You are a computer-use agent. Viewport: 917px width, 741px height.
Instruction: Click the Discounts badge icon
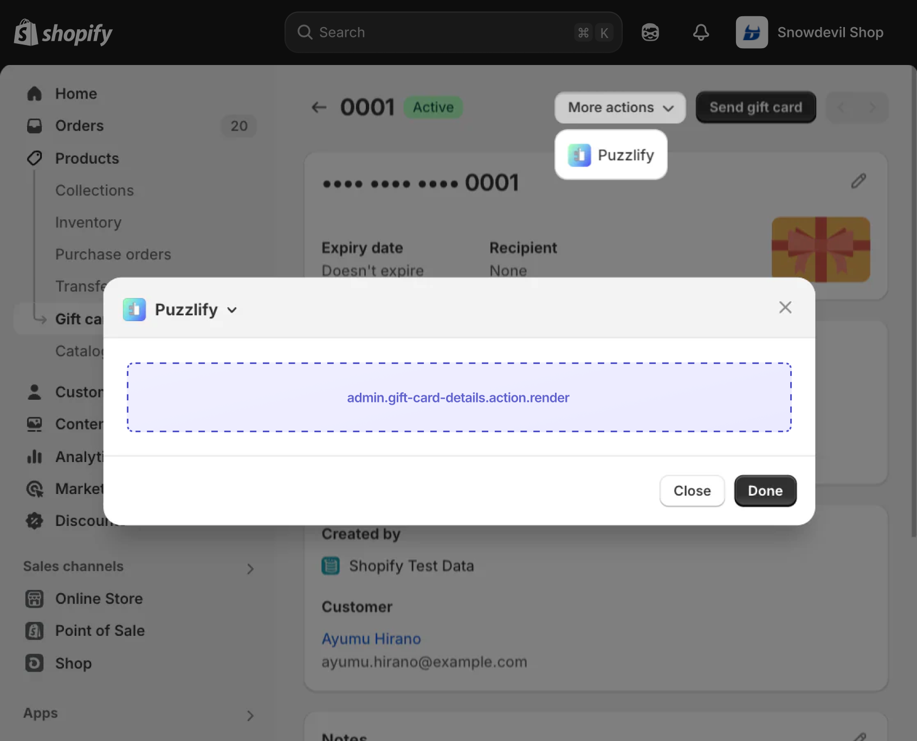34,521
